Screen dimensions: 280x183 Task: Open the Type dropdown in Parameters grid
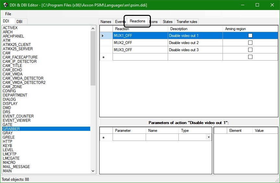208,138
